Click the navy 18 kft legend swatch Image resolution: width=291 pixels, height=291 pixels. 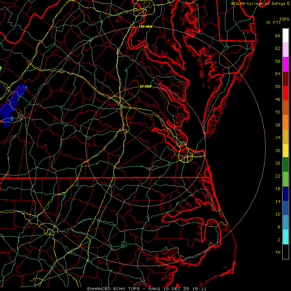coord(286,194)
